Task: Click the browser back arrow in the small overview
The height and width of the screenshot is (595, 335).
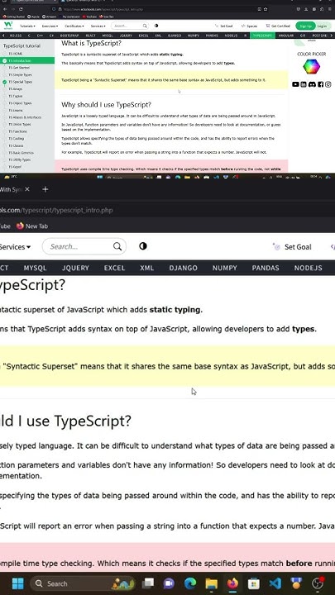Action: click(5, 9)
